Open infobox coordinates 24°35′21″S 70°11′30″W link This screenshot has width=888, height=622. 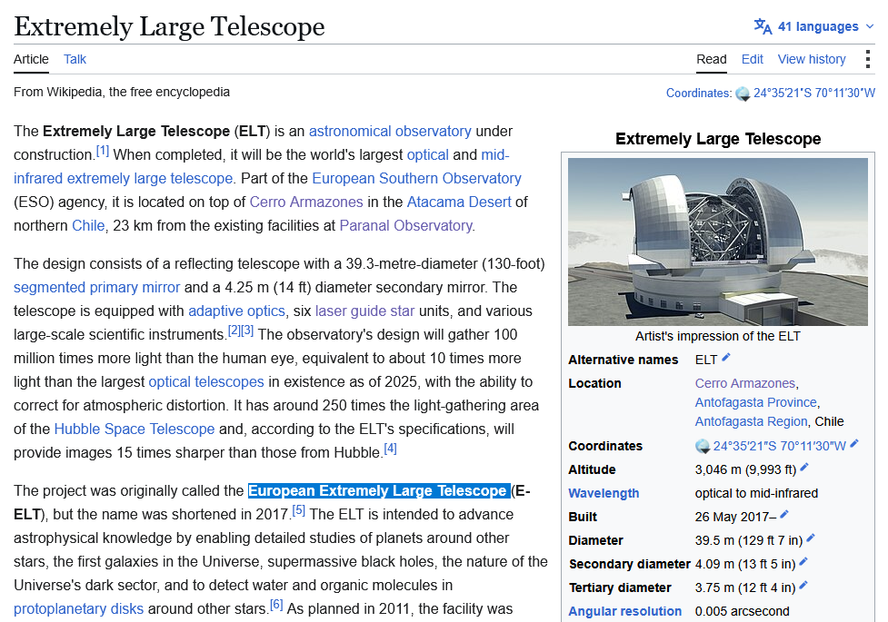click(x=779, y=446)
